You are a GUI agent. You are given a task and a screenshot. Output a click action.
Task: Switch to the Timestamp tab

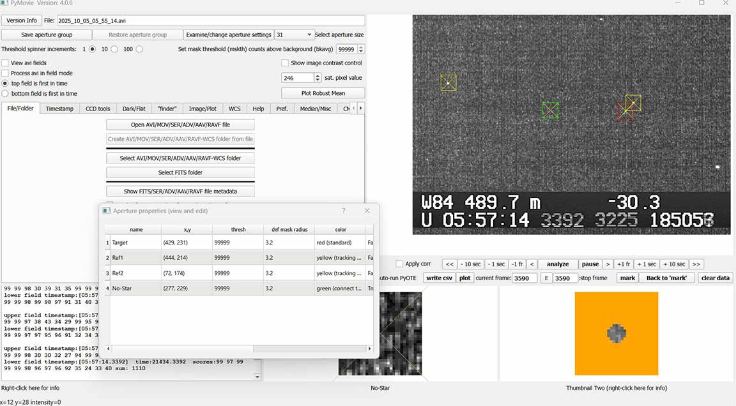point(59,109)
